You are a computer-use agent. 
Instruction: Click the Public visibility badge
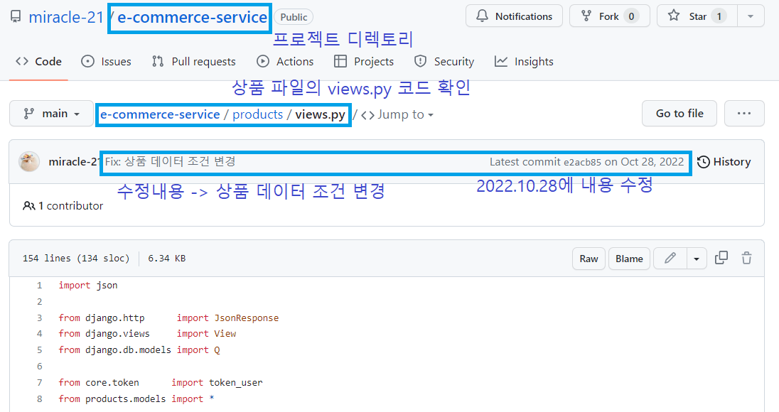coord(294,17)
